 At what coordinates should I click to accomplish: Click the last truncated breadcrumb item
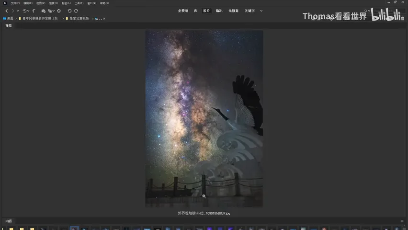coord(98,19)
